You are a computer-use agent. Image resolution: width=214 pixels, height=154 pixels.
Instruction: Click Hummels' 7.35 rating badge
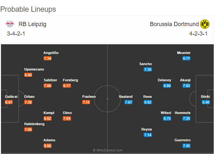186,118
